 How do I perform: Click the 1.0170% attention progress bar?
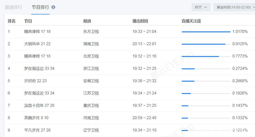(206, 32)
